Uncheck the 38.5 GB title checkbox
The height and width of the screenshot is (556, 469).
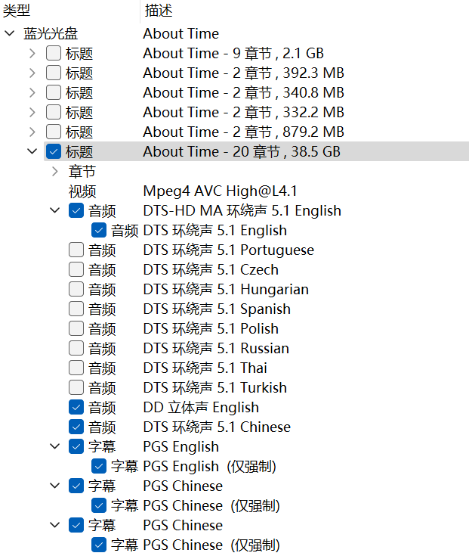pos(54,152)
